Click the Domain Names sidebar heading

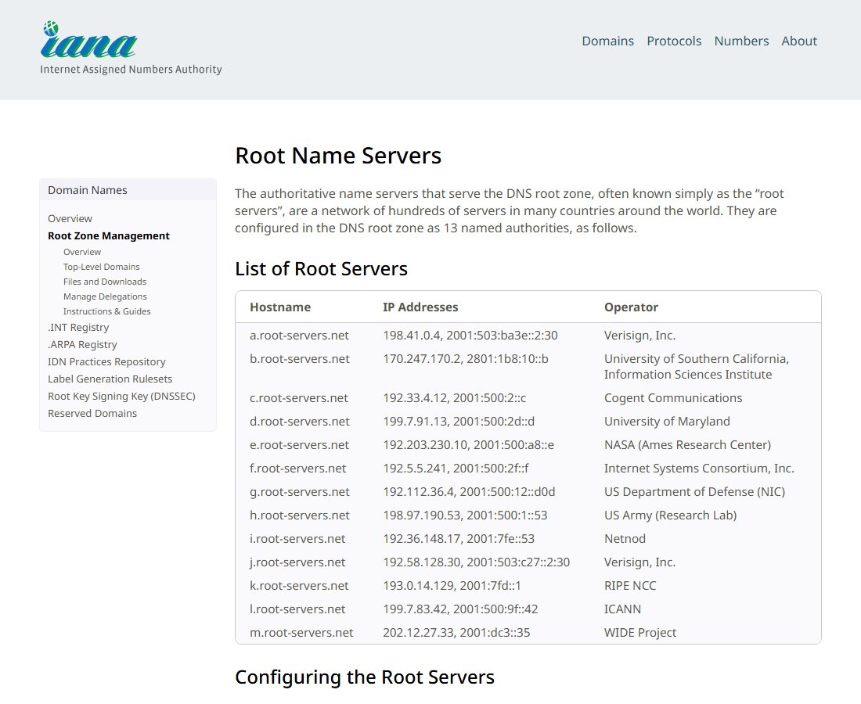pos(88,190)
